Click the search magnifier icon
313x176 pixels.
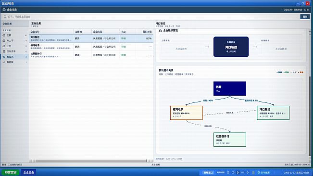tap(5, 16)
